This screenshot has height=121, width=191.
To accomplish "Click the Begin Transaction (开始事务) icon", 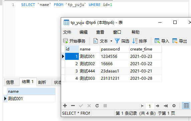I will [x=65, y=41].
